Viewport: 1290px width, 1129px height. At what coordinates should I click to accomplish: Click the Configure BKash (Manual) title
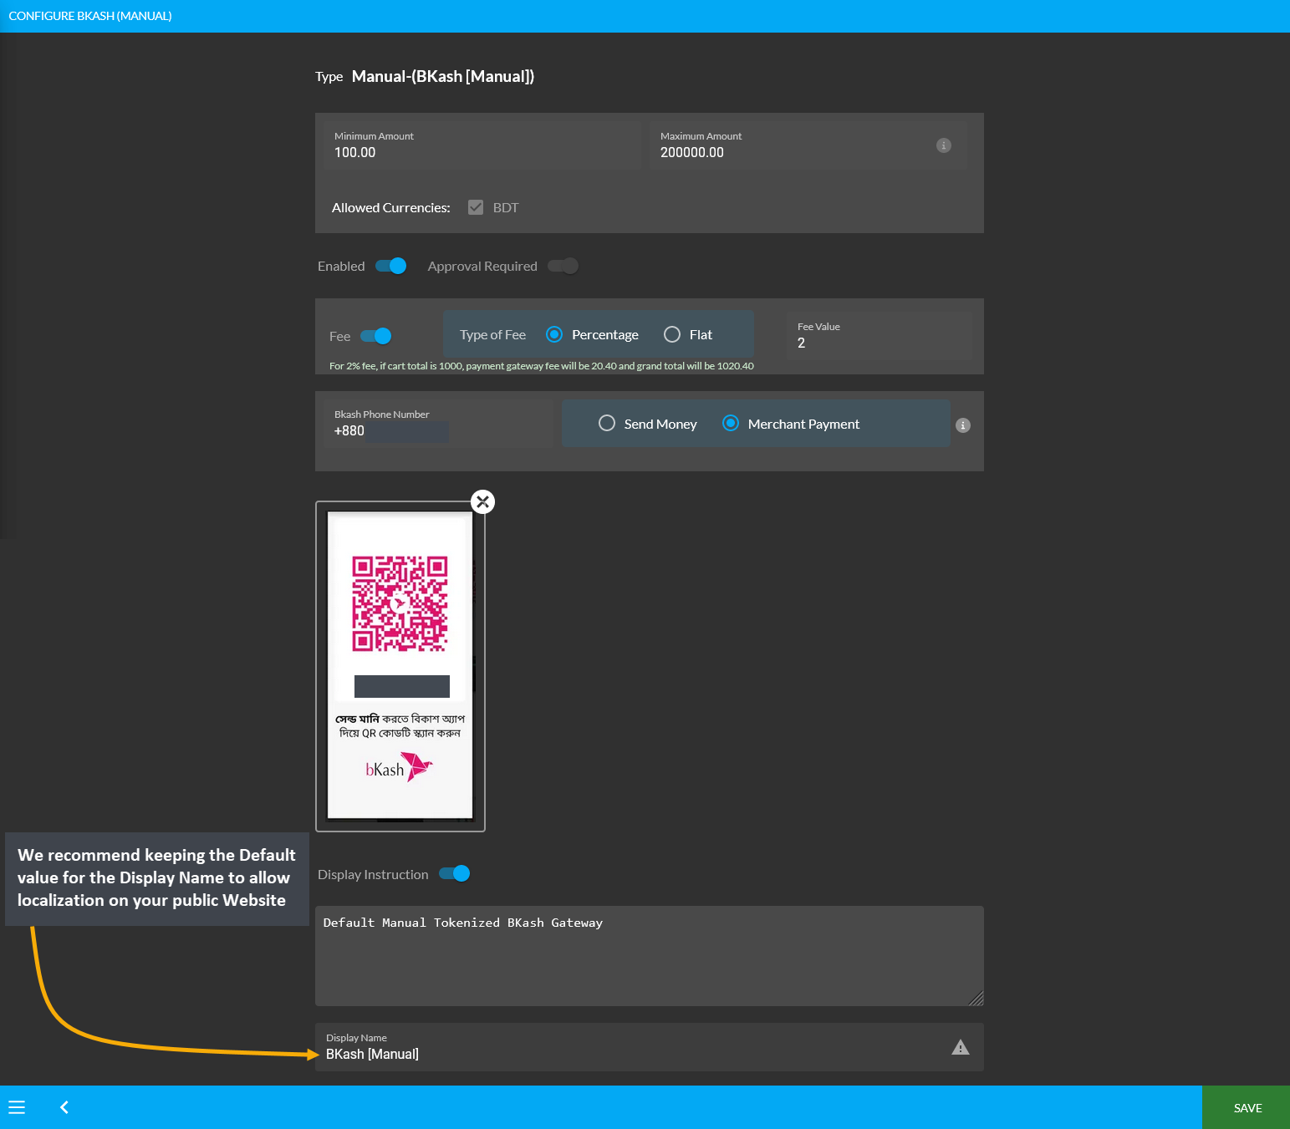tap(90, 16)
